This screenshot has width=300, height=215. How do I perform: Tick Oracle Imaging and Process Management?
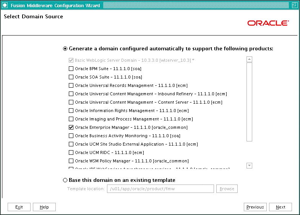(x=71, y=119)
